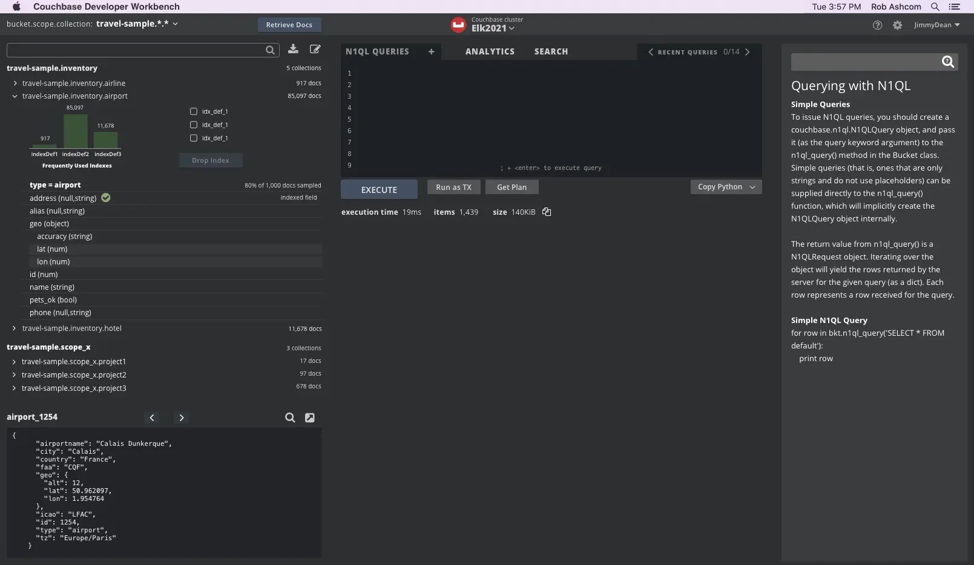Click EXECUTE button

(x=379, y=189)
